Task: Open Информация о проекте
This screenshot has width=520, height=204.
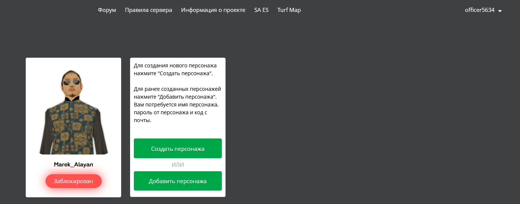Action: coord(213,10)
